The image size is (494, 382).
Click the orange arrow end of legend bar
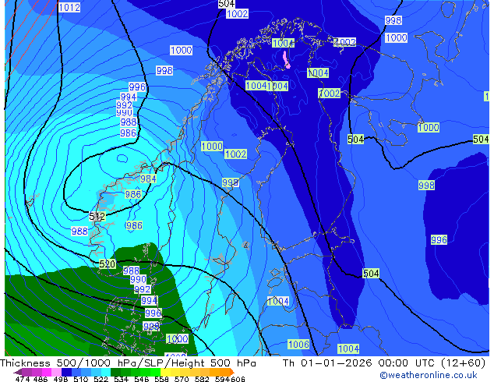click(232, 372)
